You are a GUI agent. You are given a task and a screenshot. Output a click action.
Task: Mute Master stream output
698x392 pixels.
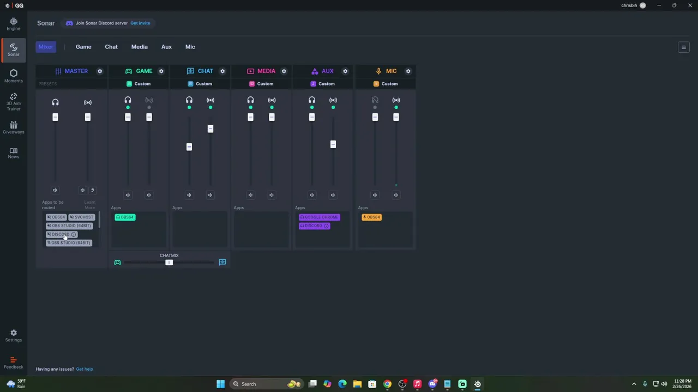pyautogui.click(x=82, y=190)
